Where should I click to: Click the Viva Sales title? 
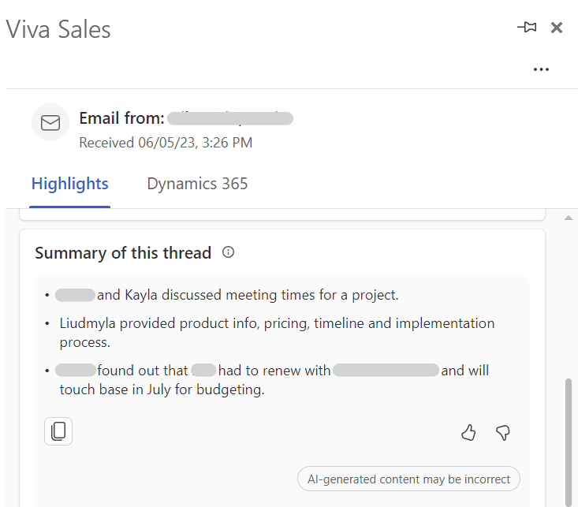(x=58, y=29)
